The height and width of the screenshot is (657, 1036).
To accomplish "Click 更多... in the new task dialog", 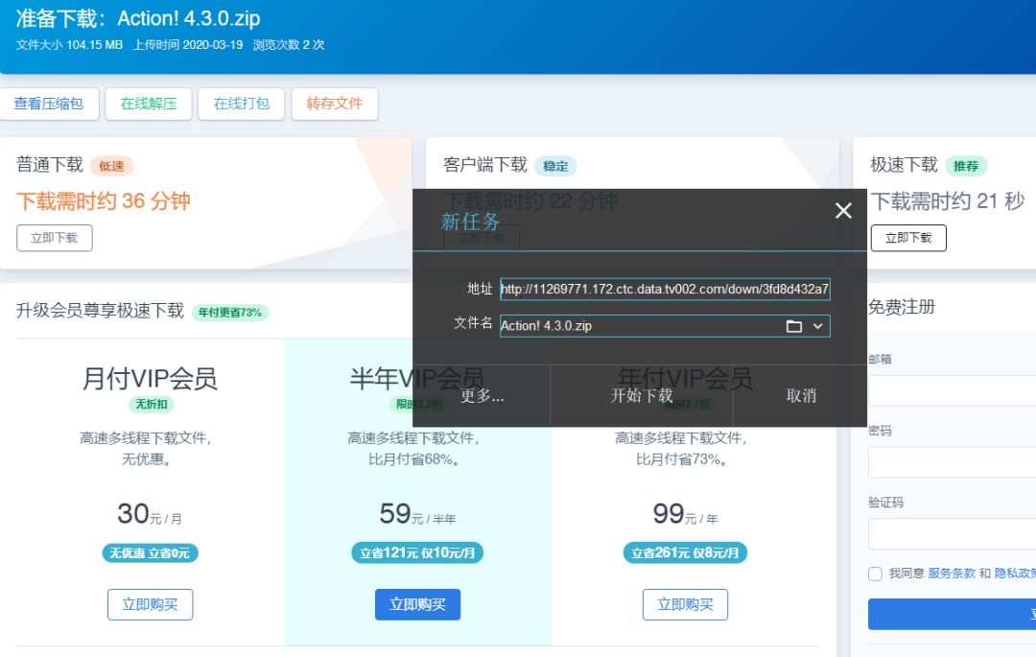I will [x=482, y=395].
